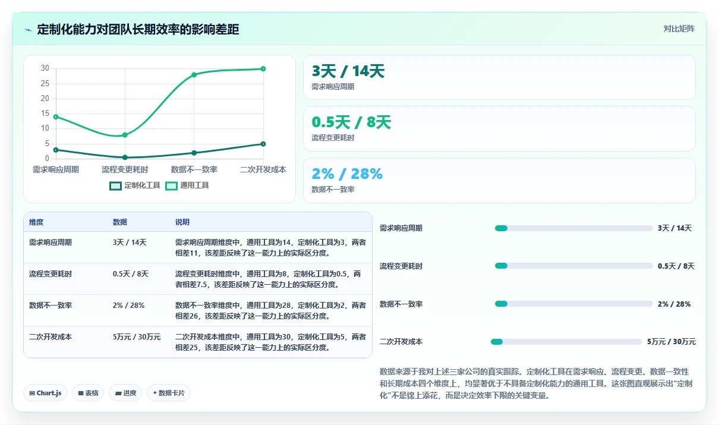Click the 二次开发成本 progress bar

(566, 342)
